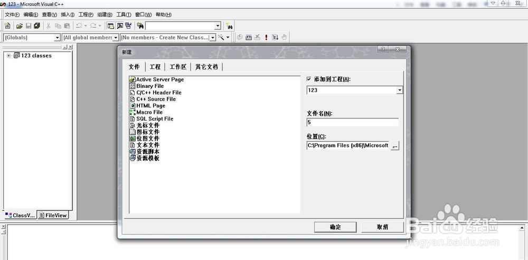Click the question mark help icon in 新建 dialog

click(x=383, y=49)
